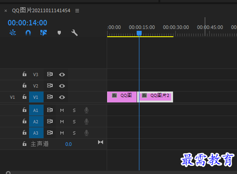
Task: Mute audio track A2
Action: tap(62, 122)
